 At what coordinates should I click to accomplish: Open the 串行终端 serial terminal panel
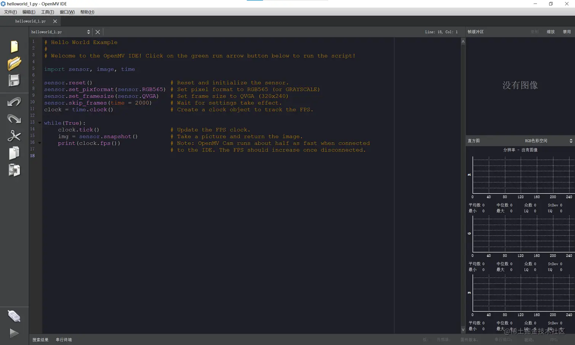tap(64, 340)
